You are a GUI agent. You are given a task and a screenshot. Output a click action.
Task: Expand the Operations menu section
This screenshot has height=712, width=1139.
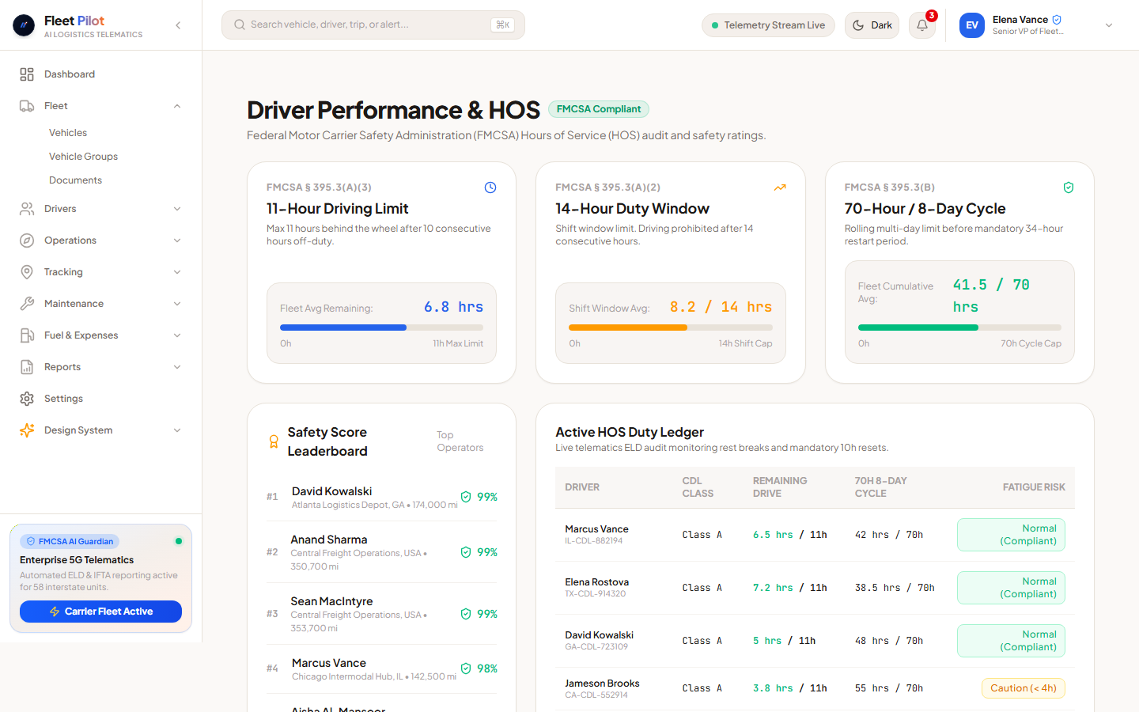177,240
